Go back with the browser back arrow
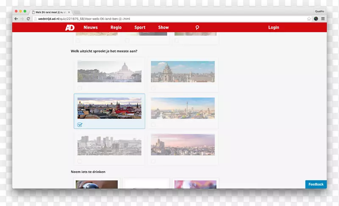The height and width of the screenshot is (206, 339). [16, 19]
